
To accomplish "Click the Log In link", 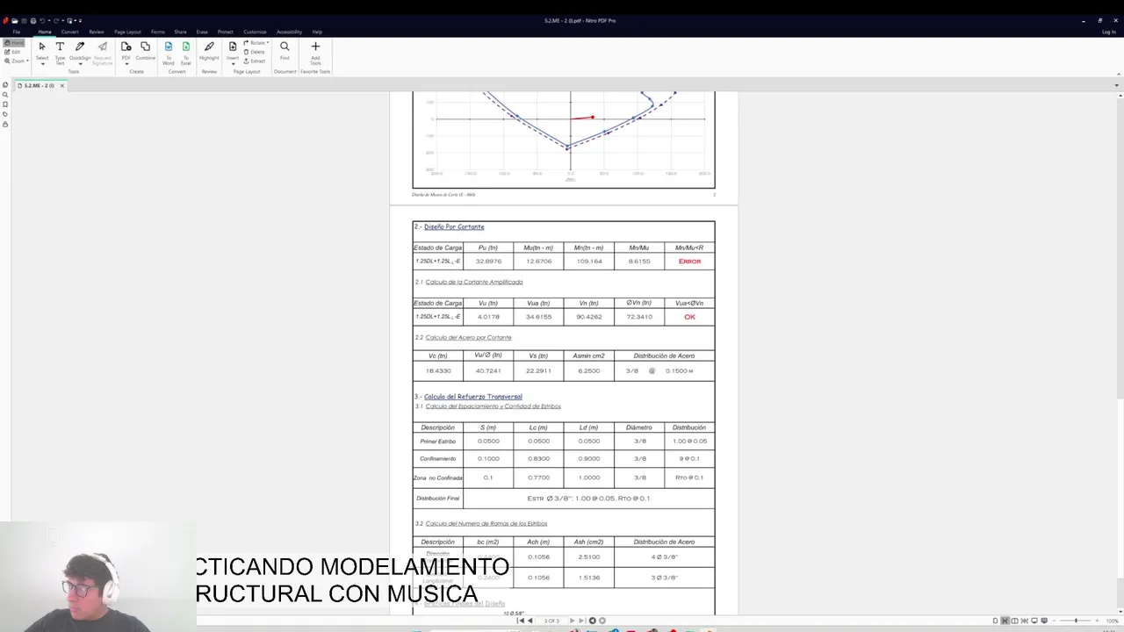I will click(1108, 32).
